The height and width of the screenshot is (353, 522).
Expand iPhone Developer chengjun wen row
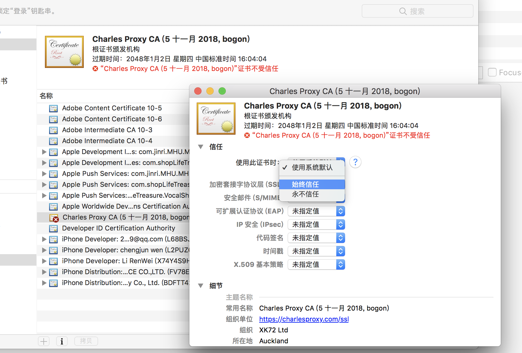[44, 250]
